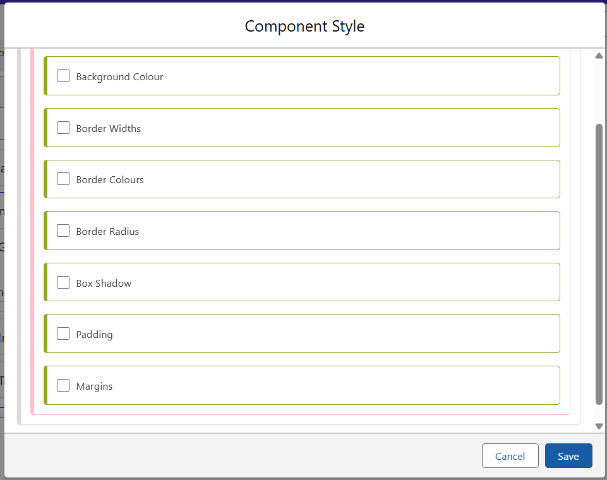Click the Border Widths label text
The height and width of the screenshot is (480, 607).
tap(108, 129)
